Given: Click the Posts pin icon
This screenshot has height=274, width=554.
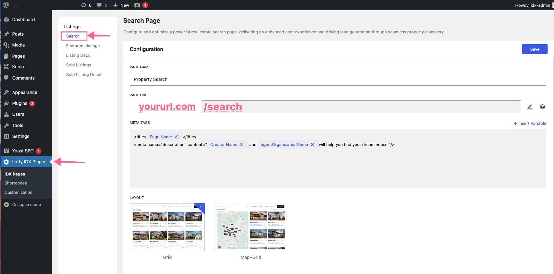Looking at the screenshot, I should tap(6, 34).
